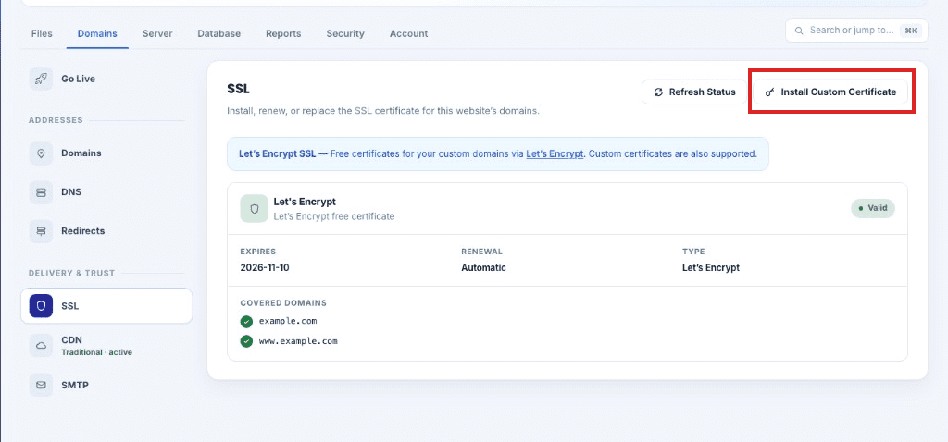Select the www.example.com covered domain text

tap(298, 341)
